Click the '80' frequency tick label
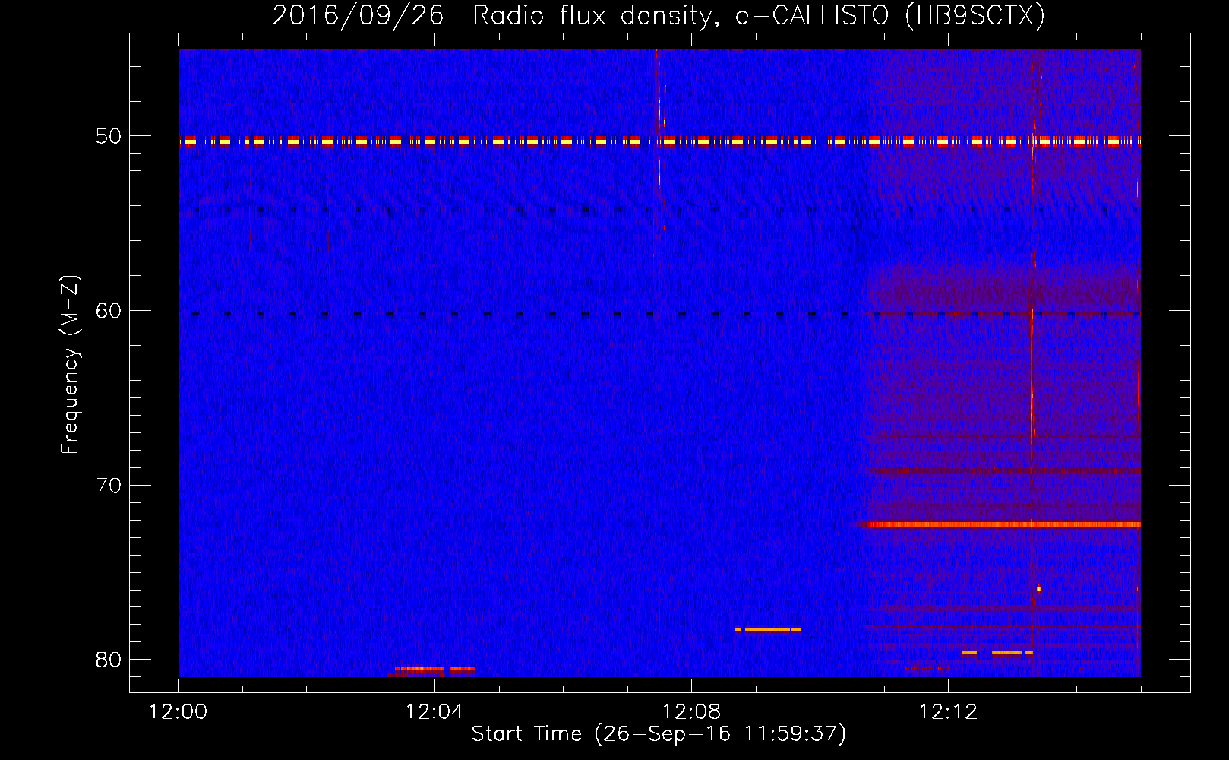The height and width of the screenshot is (760, 1229). click(x=109, y=660)
